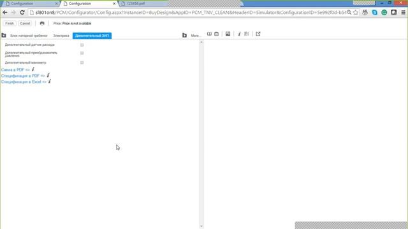Click the green C extension icon
This screenshot has width=408, height=229.
[384, 13]
